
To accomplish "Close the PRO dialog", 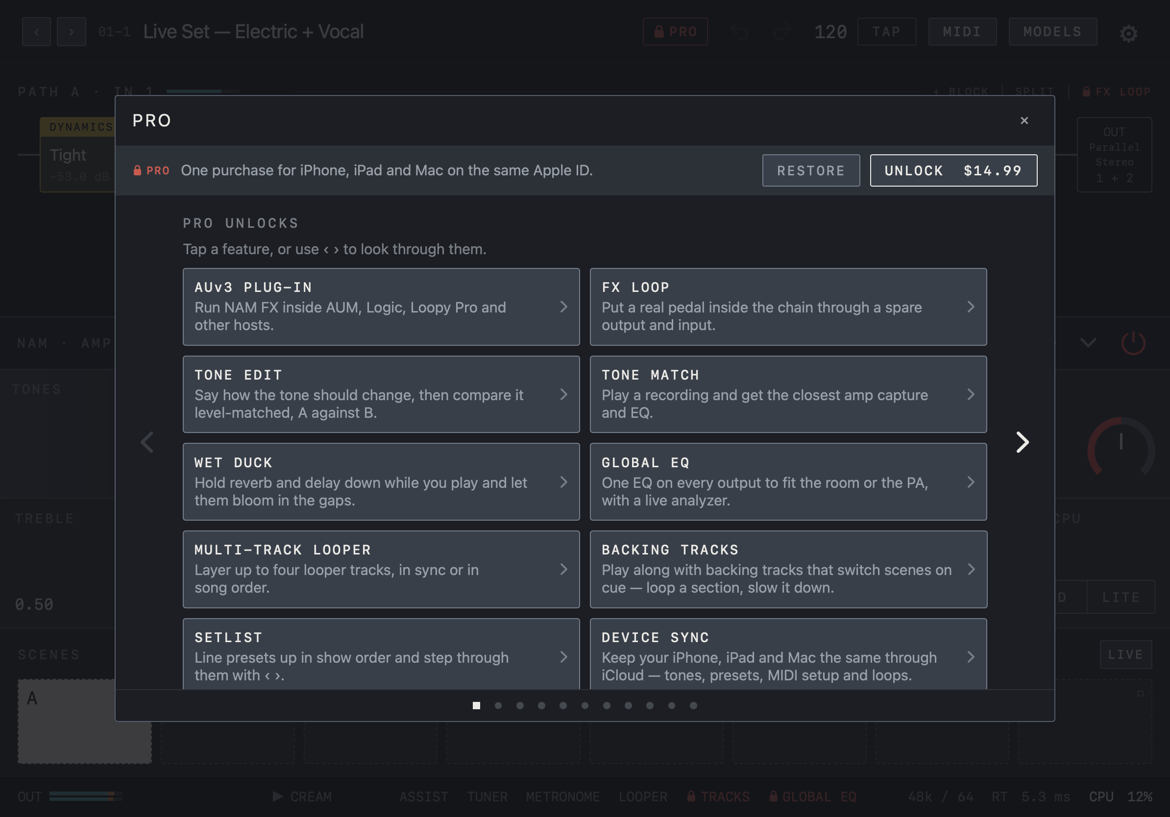I will tap(1024, 120).
